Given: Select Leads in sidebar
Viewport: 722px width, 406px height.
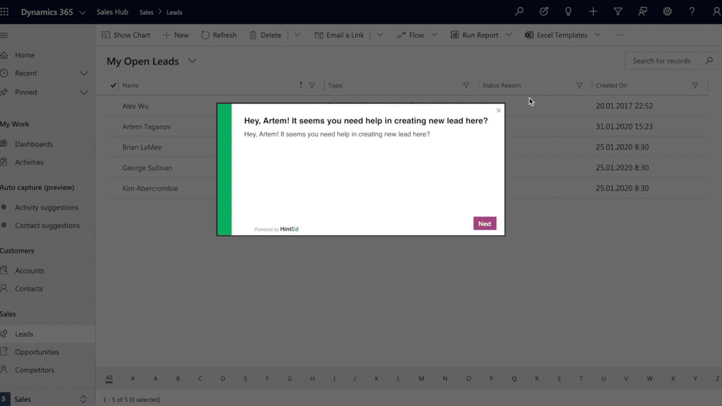Looking at the screenshot, I should [x=24, y=333].
